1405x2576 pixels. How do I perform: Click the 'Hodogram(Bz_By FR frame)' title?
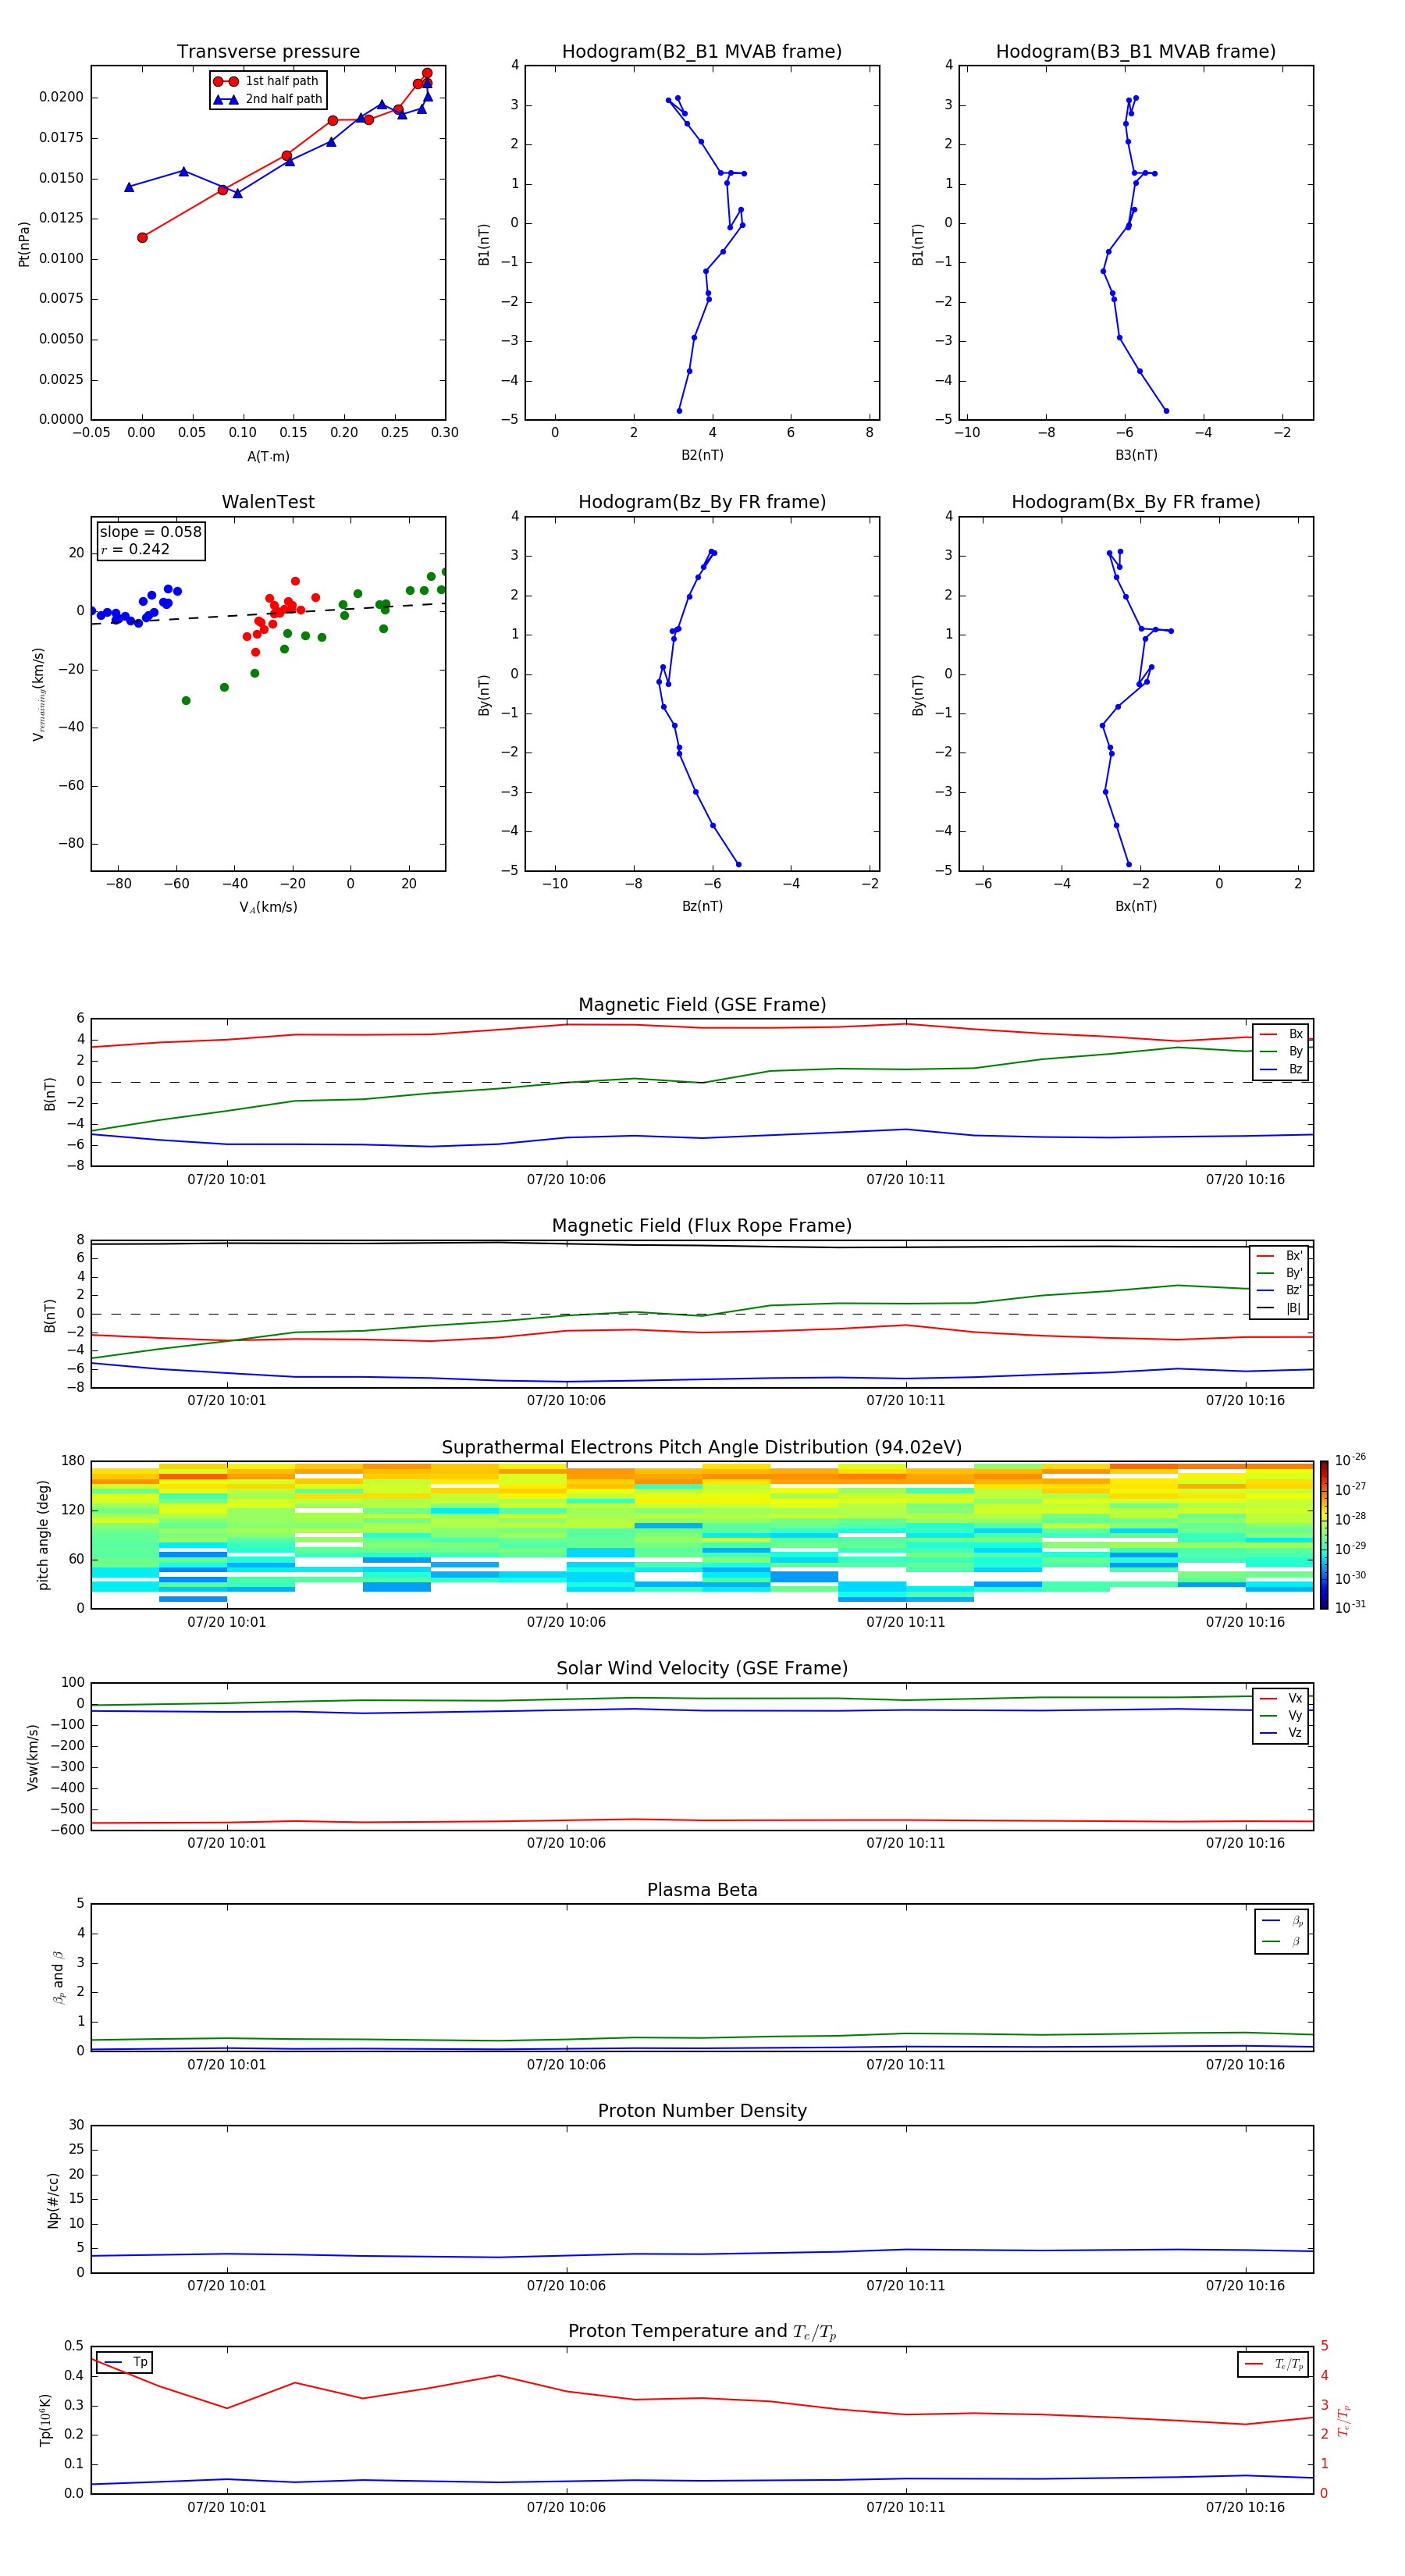(702, 502)
